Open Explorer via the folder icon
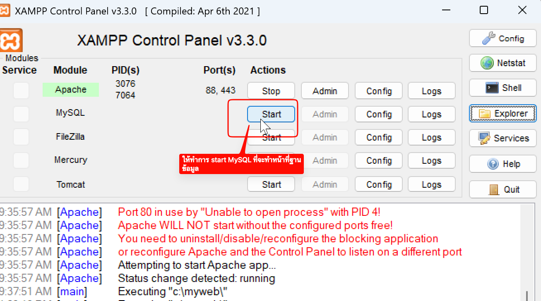 484,113
